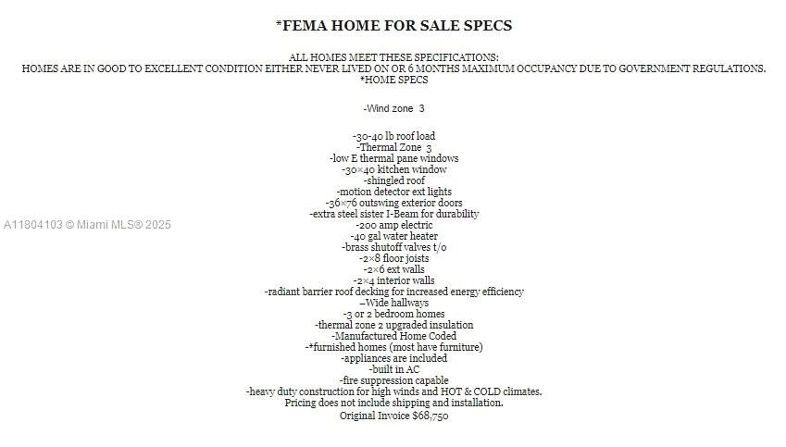Click the FEMA HOME FOR SALE SPECS title

pos(393,26)
